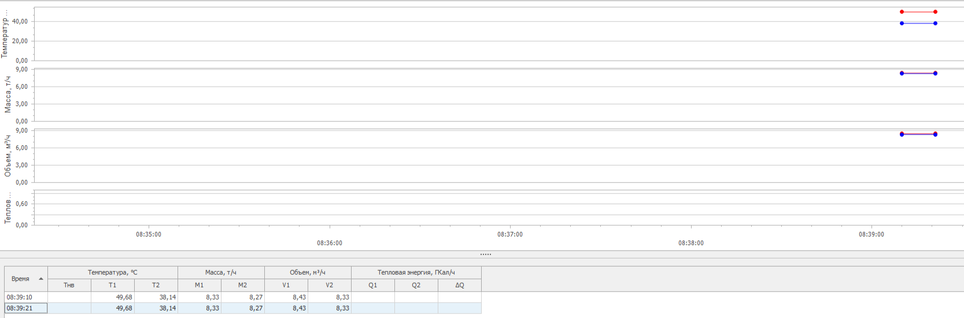Click T2 value 38,14 in 08:39:21 row
The image size is (964, 318).
tap(156, 308)
